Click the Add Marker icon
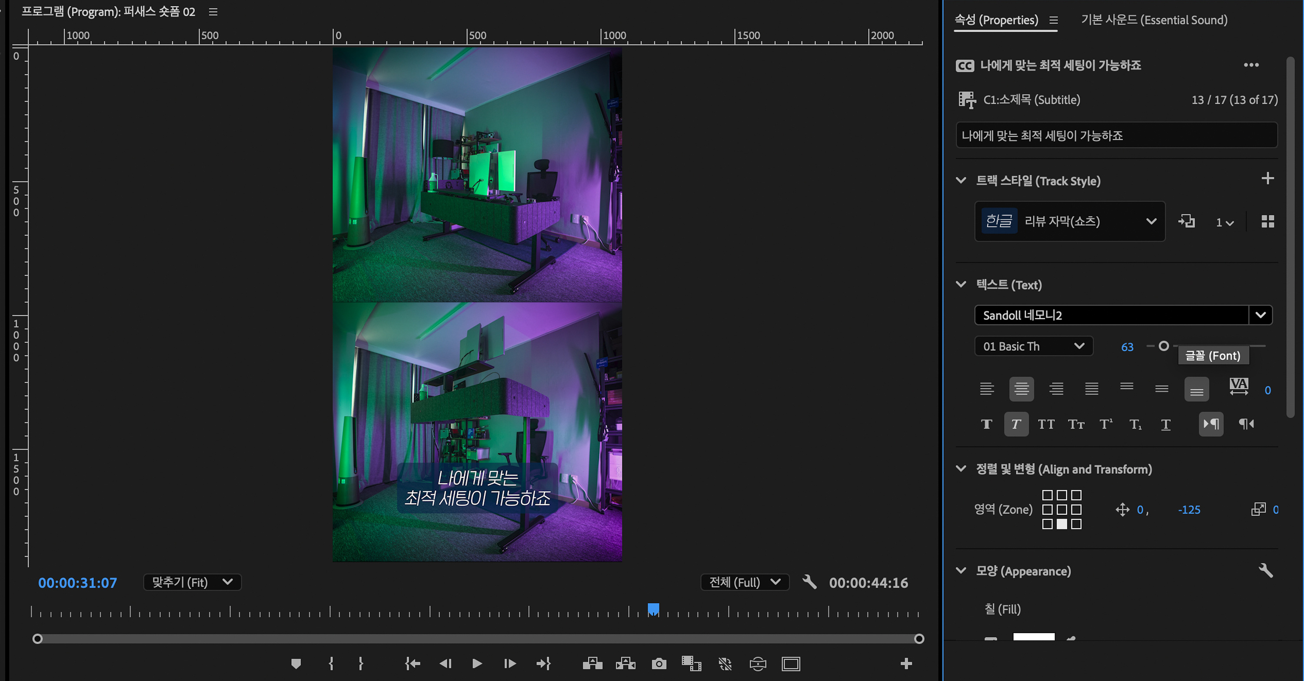Screen dimensions: 1304x681 pyautogui.click(x=296, y=664)
